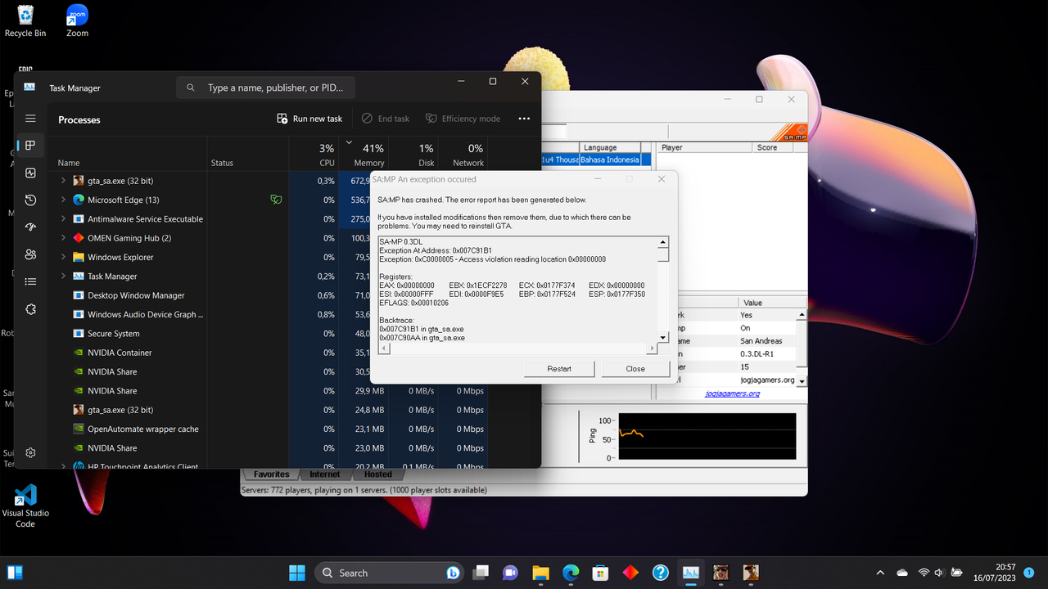Viewport: 1048px width, 589px height.
Task: Switch to Internet tab in SA-MP browser
Action: [324, 474]
